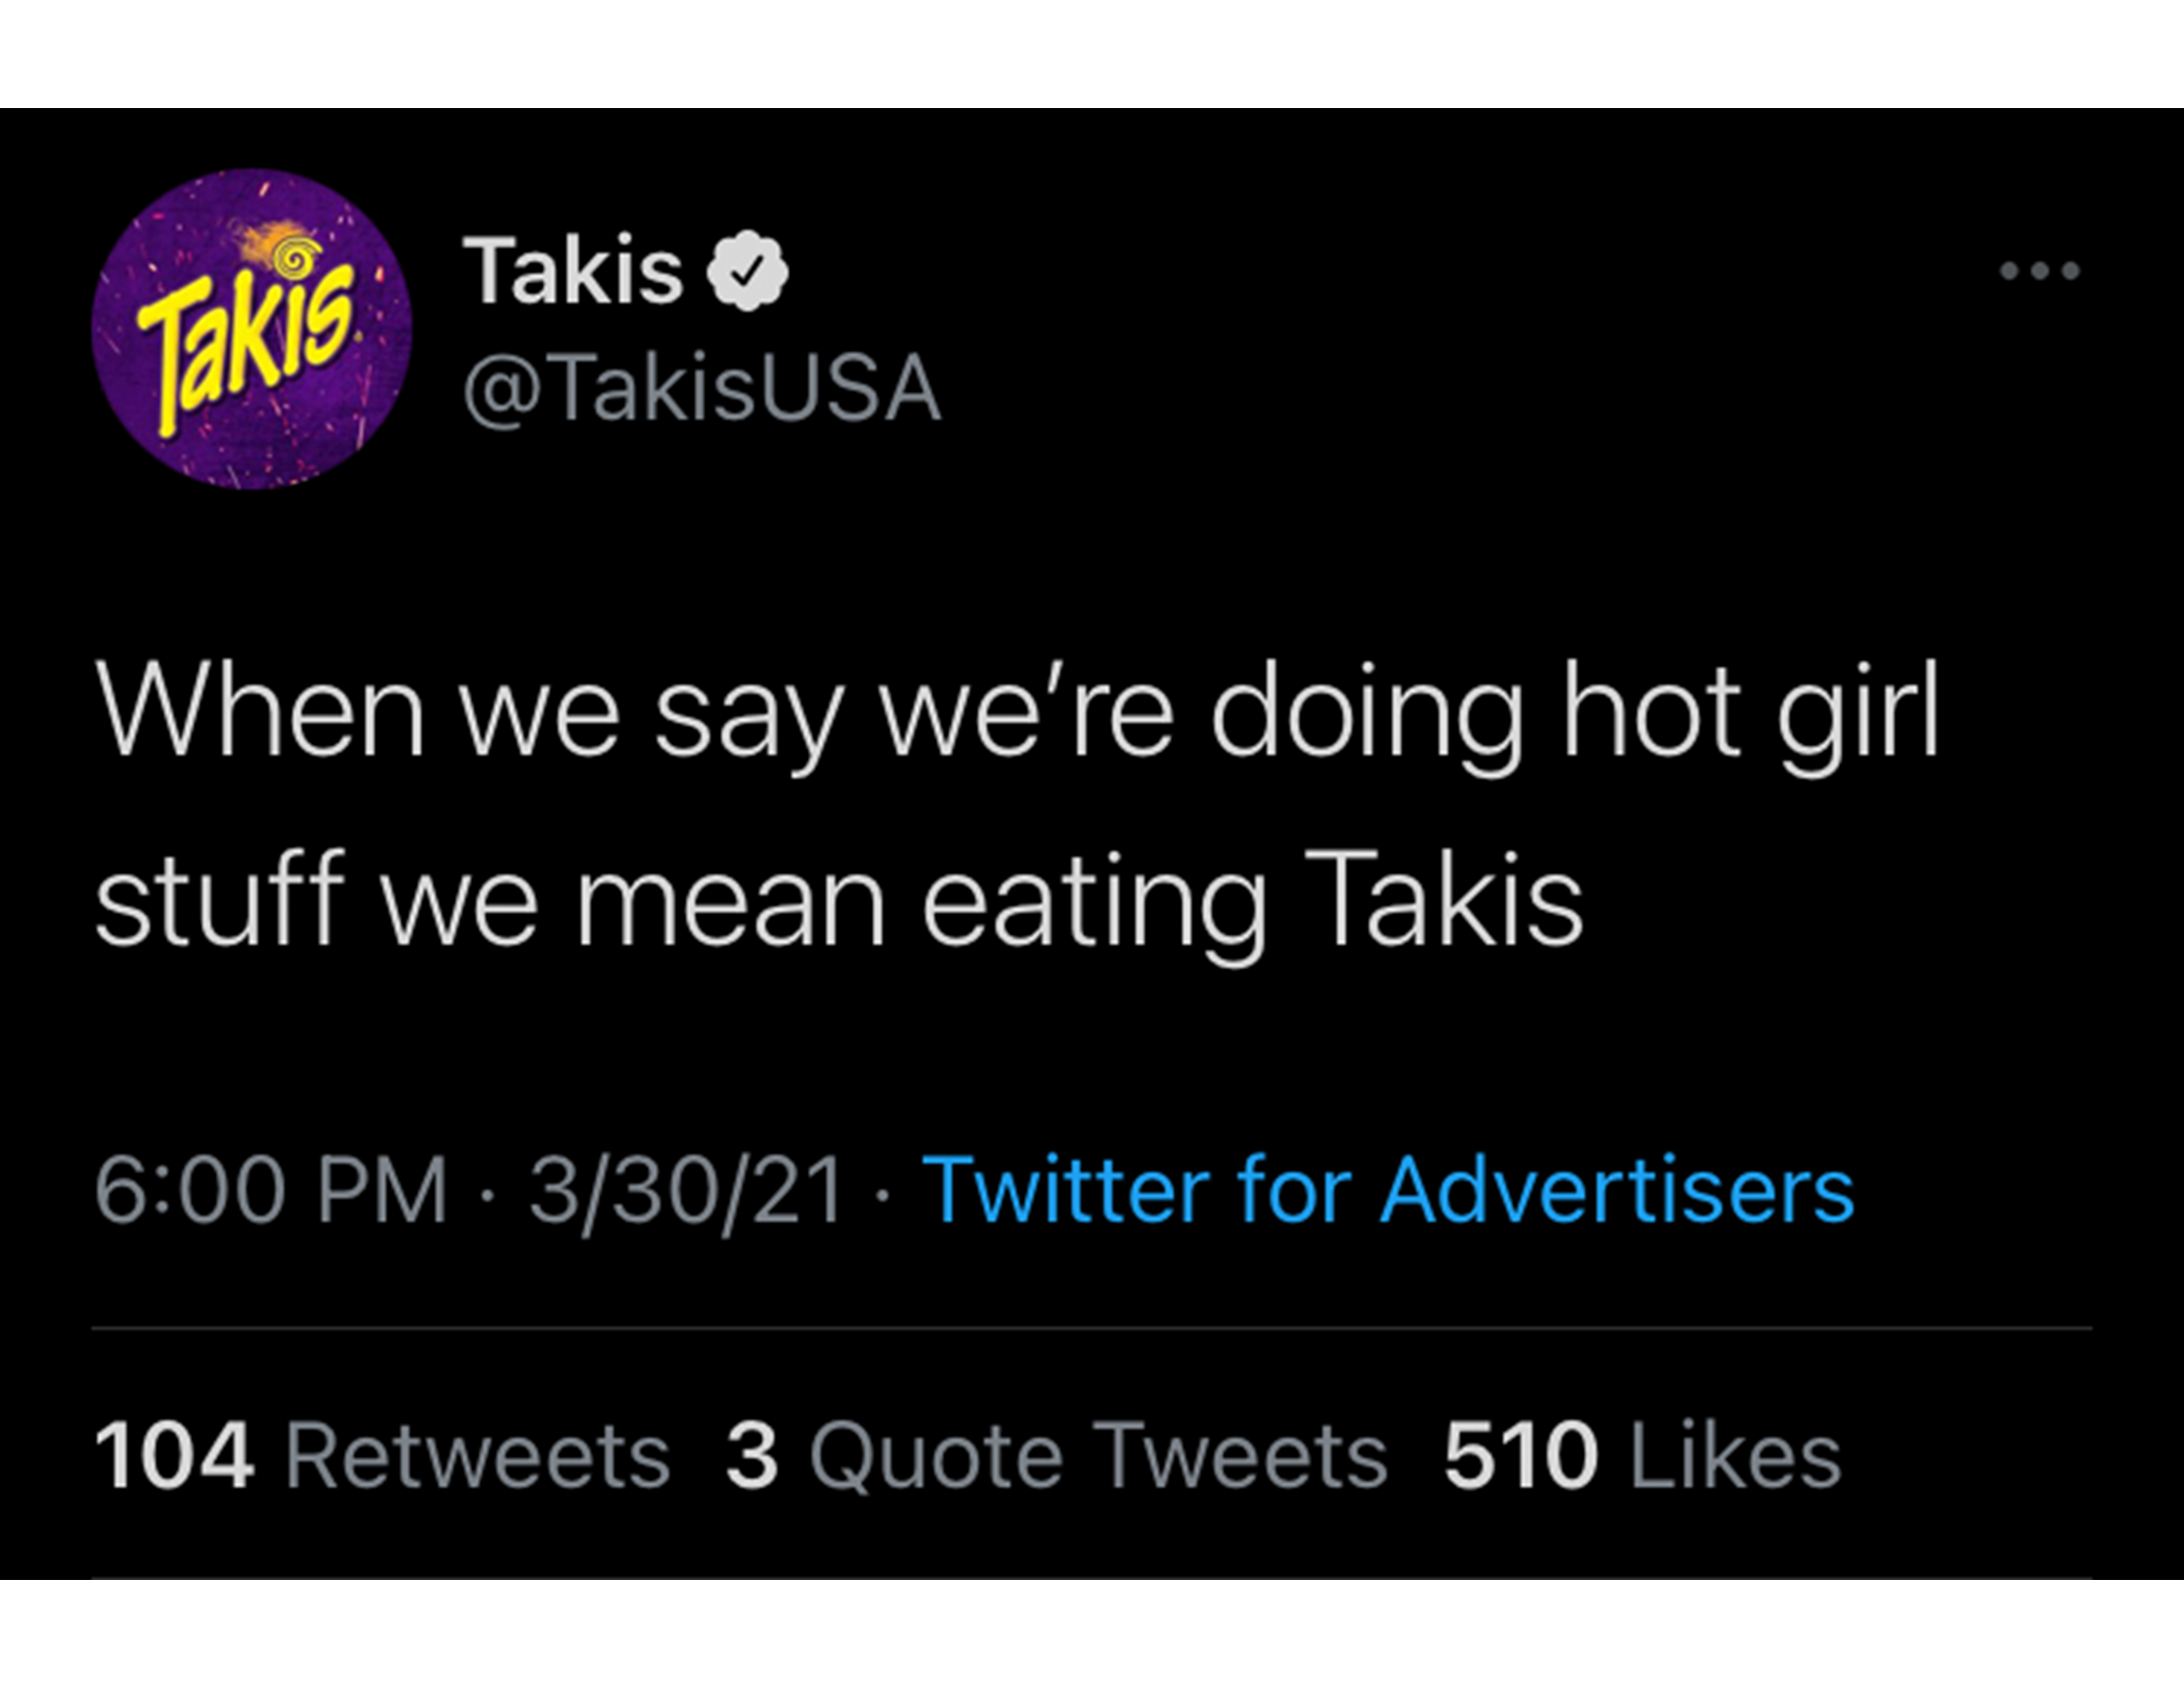The image size is (2184, 1688).
Task: Click the verified badge beside Takis
Action: pyautogui.click(x=748, y=271)
